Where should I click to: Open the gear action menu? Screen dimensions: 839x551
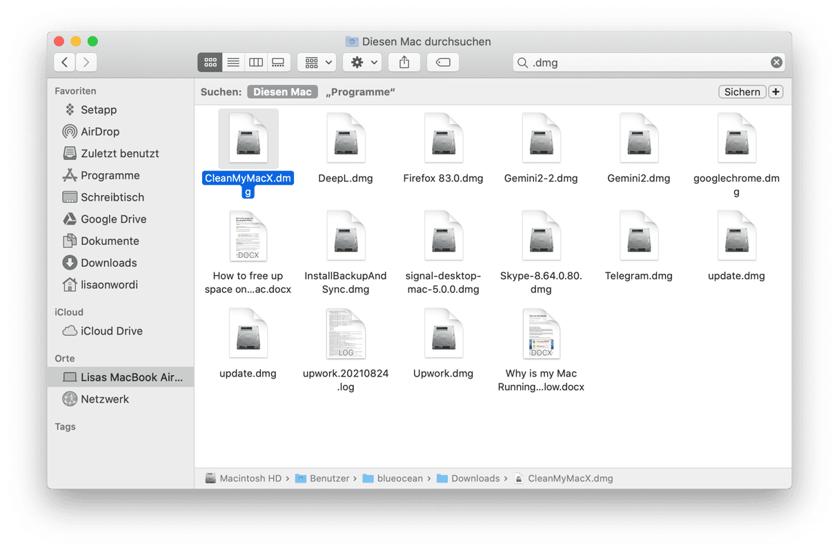(x=362, y=62)
